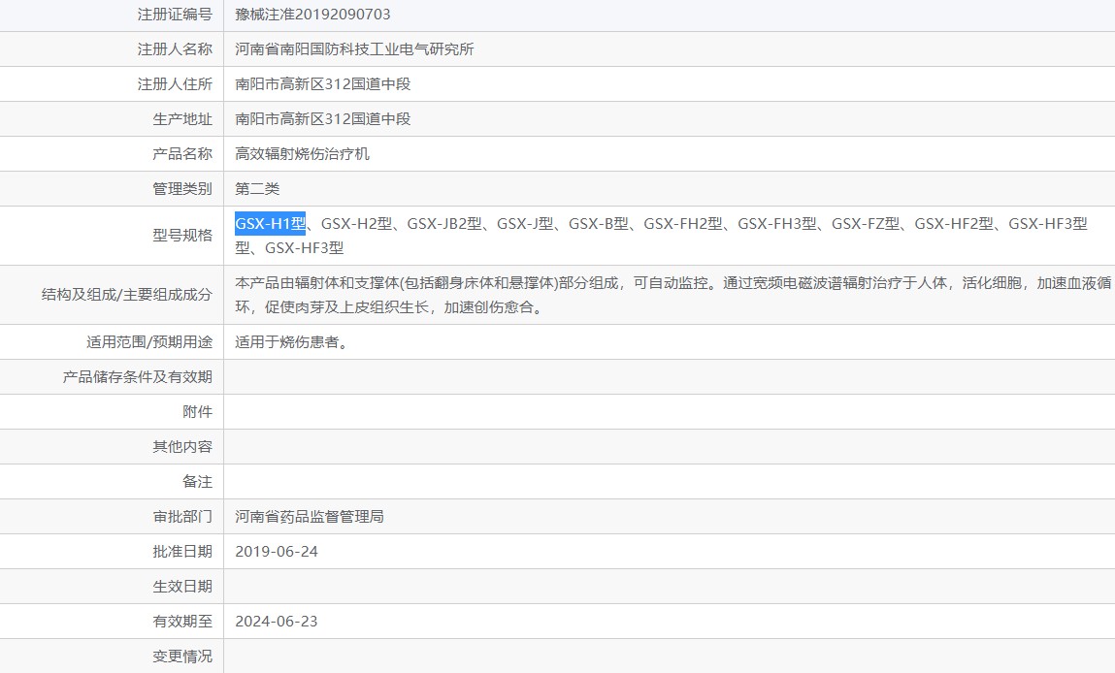Screen dimensions: 1115x673
Task: Click model GSX-FZ型
Action: 866,223
